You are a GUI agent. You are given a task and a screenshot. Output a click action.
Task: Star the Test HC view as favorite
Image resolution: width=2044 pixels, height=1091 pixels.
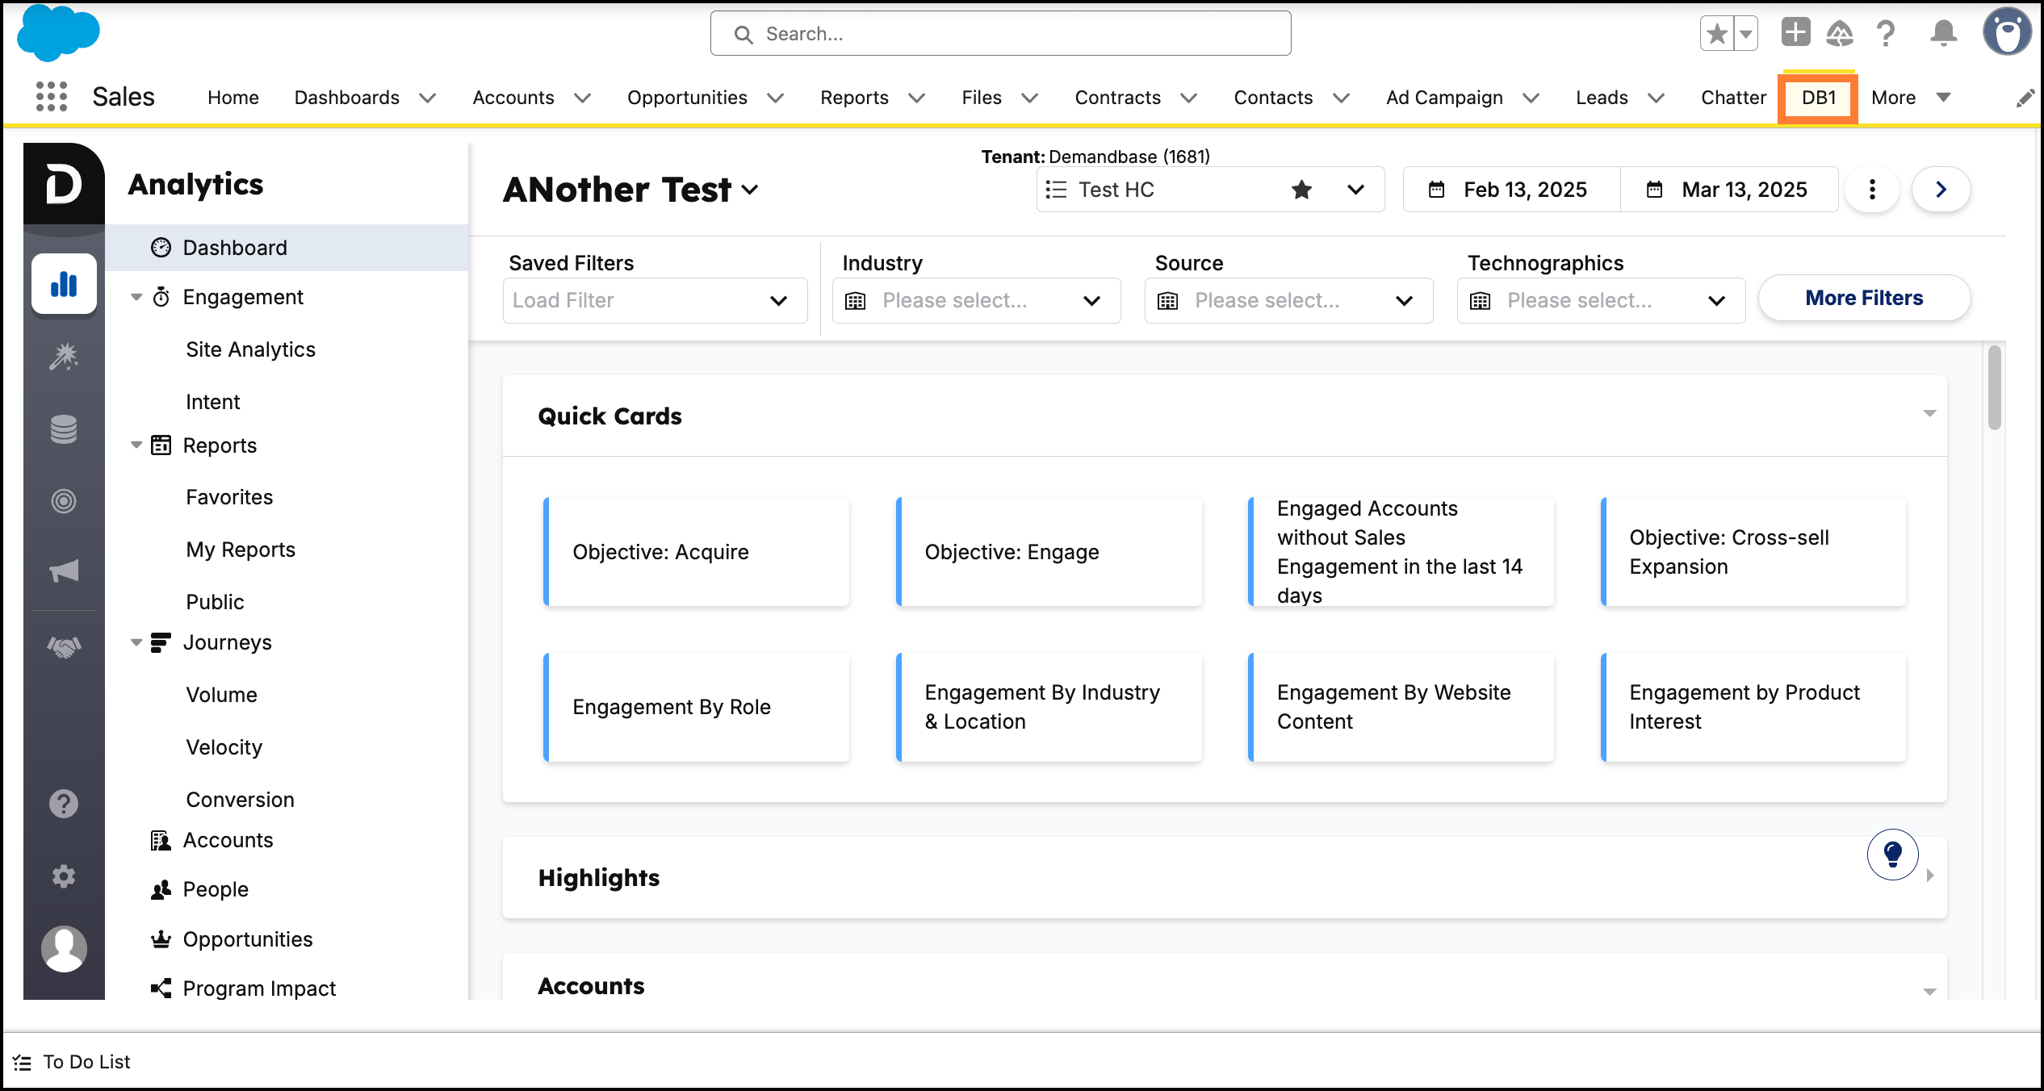(x=1301, y=190)
